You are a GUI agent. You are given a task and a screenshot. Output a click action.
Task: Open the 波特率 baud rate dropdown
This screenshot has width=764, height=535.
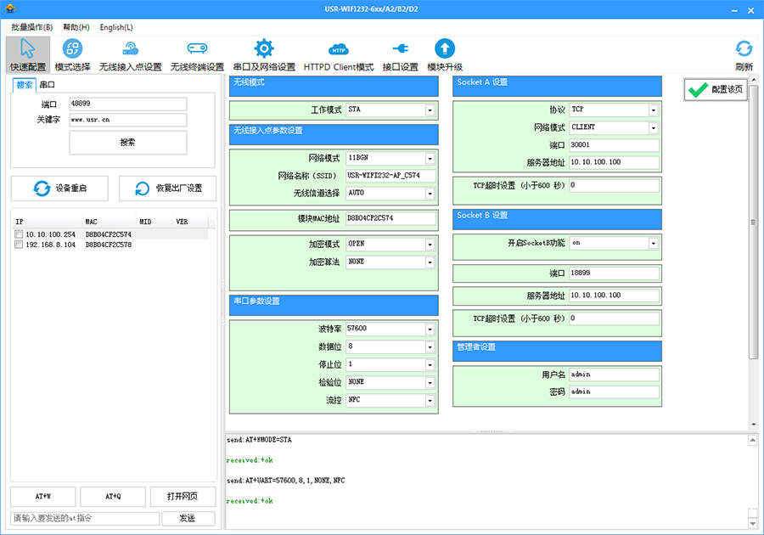coord(430,329)
